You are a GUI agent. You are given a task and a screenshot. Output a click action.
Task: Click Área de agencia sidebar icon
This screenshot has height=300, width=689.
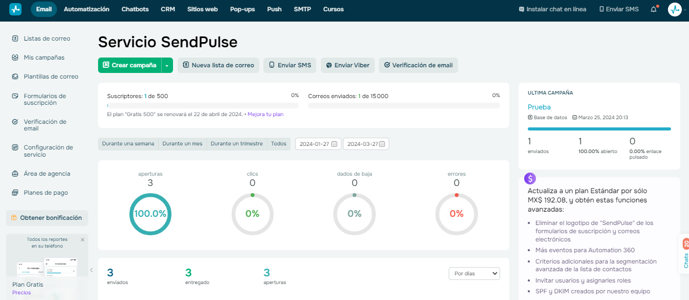15,174
